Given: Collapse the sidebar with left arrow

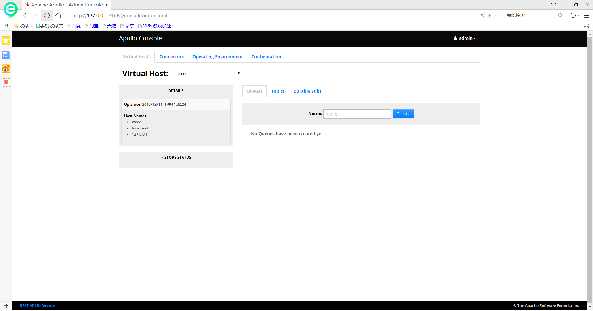Looking at the screenshot, I should [x=6, y=26].
